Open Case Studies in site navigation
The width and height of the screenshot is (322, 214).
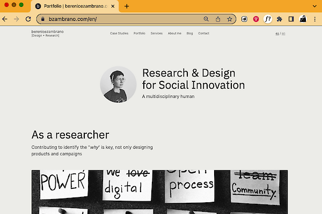119,33
